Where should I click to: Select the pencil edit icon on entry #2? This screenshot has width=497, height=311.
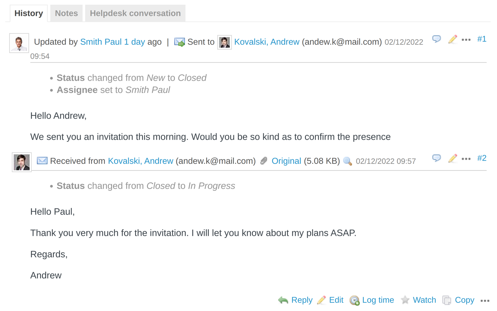pos(453,158)
